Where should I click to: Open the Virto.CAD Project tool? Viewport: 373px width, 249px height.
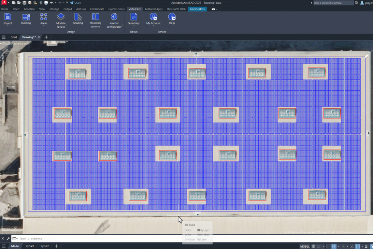pyautogui.click(x=8, y=19)
